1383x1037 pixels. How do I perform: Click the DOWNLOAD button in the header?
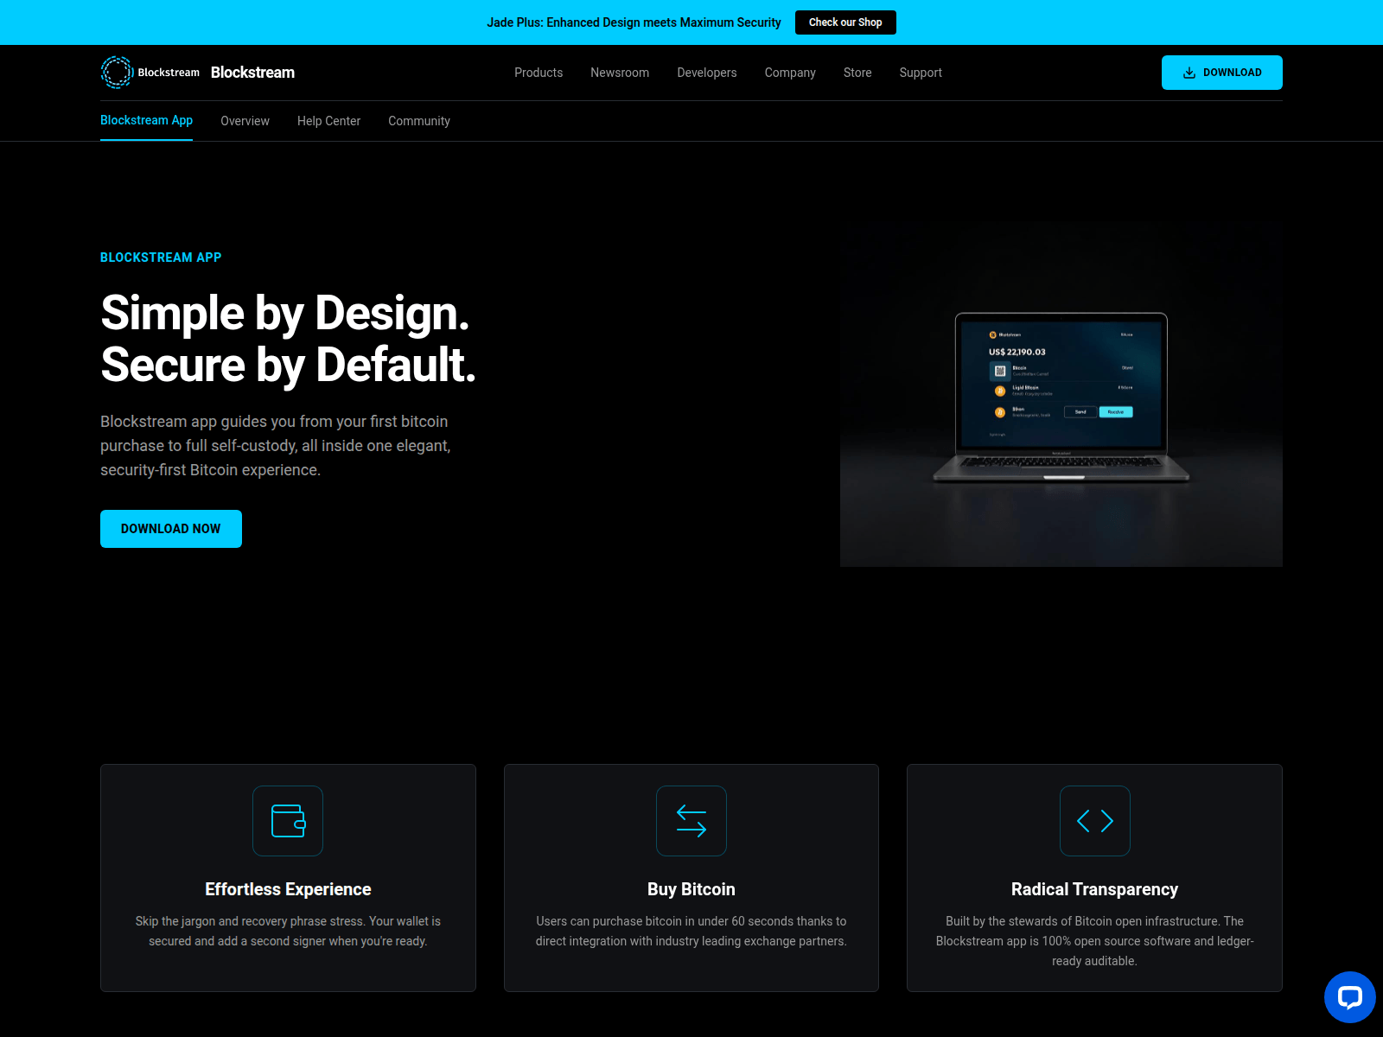pyautogui.click(x=1221, y=73)
